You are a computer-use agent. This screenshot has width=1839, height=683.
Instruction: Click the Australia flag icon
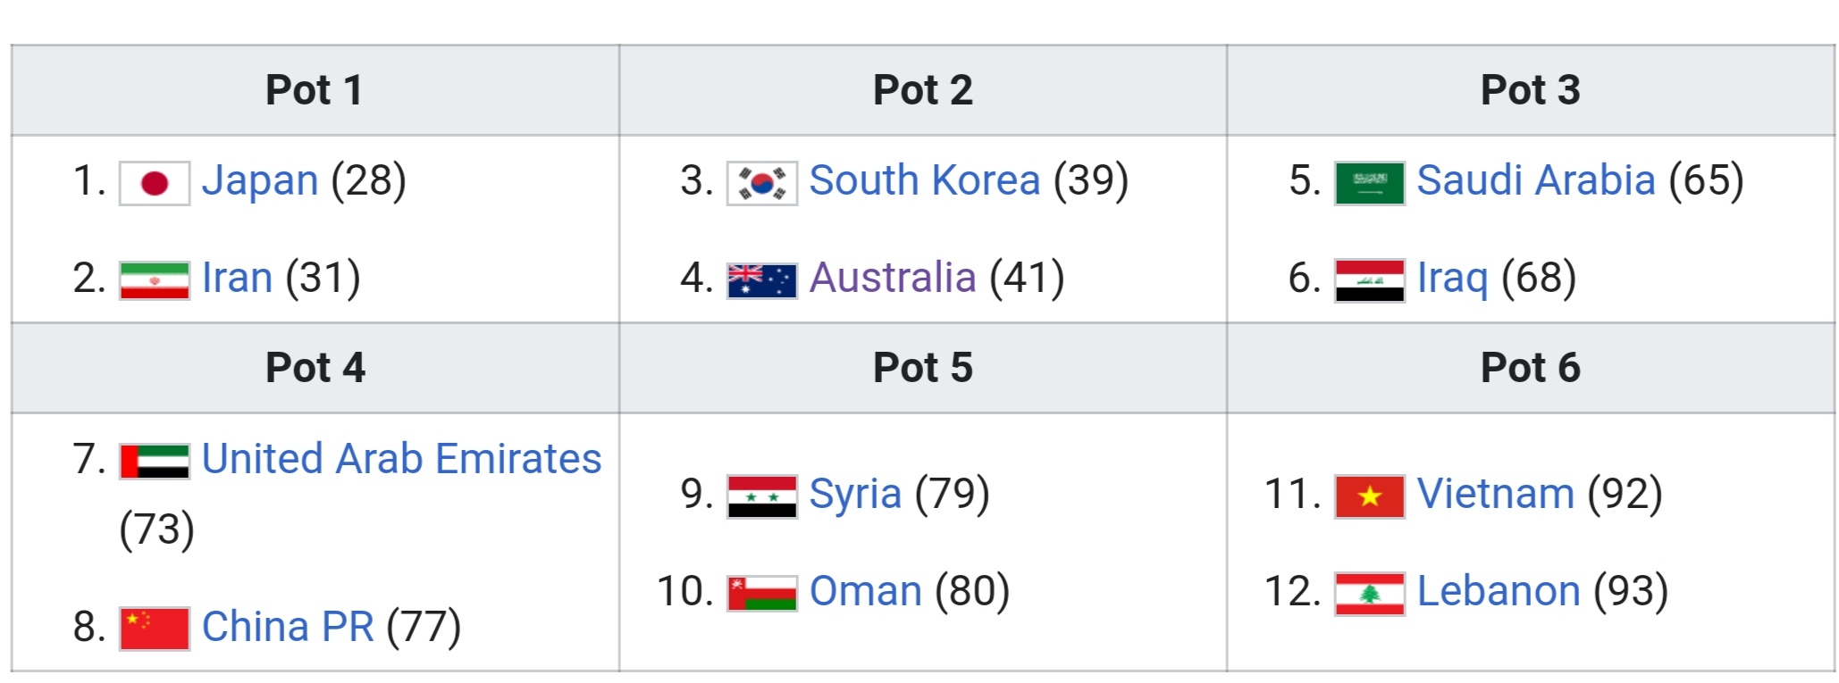click(762, 280)
